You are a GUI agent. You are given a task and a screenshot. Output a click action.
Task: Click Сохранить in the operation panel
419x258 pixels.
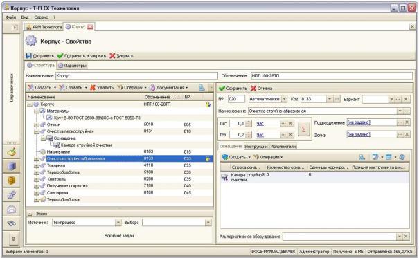tap(233, 88)
